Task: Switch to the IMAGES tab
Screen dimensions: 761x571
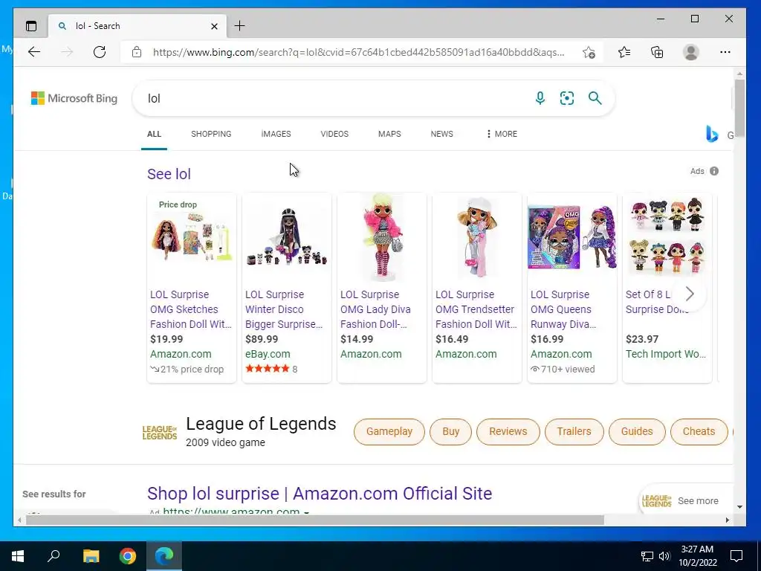Action: (276, 134)
